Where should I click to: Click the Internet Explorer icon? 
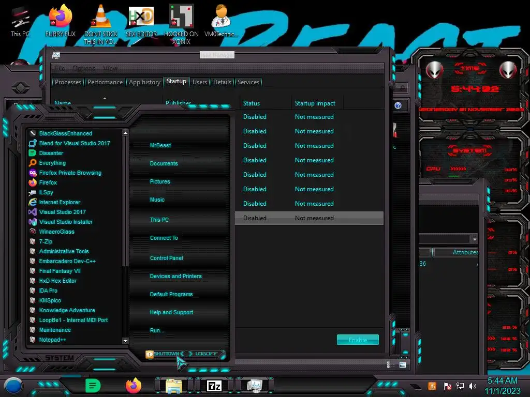tap(33, 202)
